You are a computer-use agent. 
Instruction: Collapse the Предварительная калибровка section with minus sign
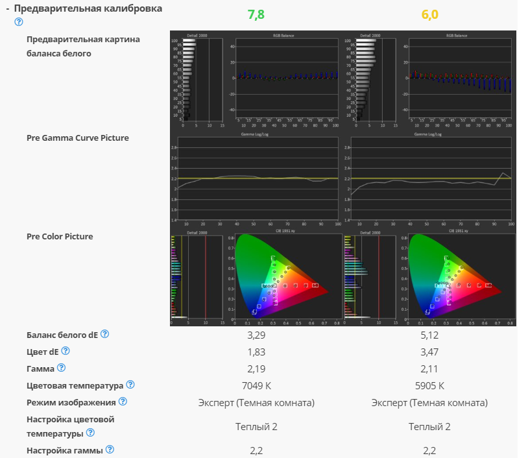[x=8, y=9]
